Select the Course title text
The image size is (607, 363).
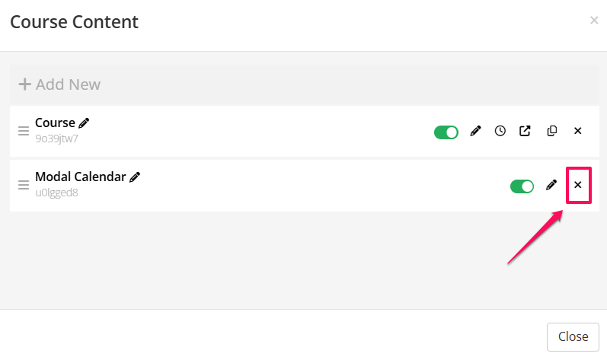point(55,123)
